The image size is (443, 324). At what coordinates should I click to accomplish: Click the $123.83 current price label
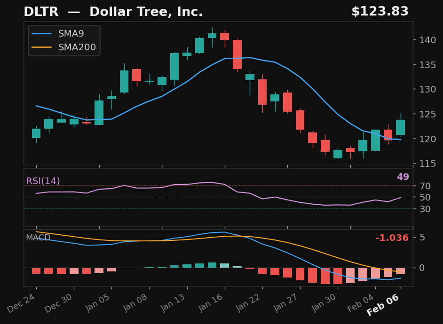[380, 12]
